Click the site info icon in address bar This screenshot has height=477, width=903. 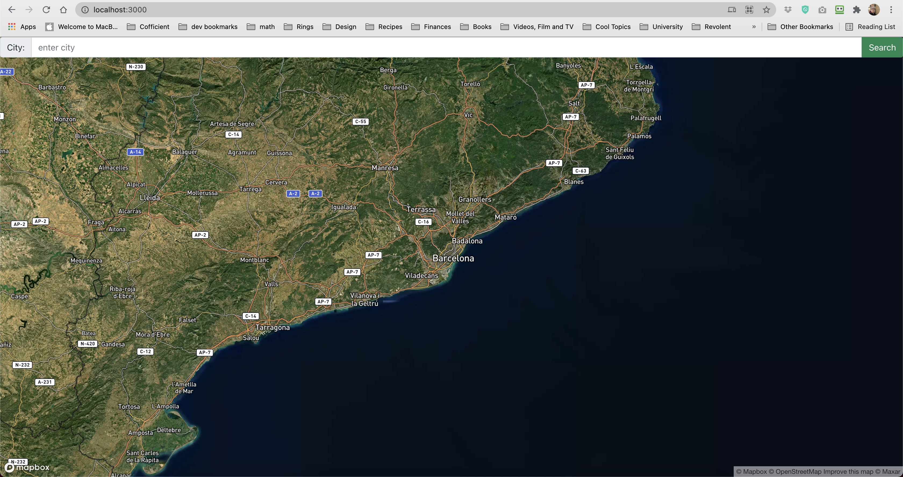pos(85,10)
